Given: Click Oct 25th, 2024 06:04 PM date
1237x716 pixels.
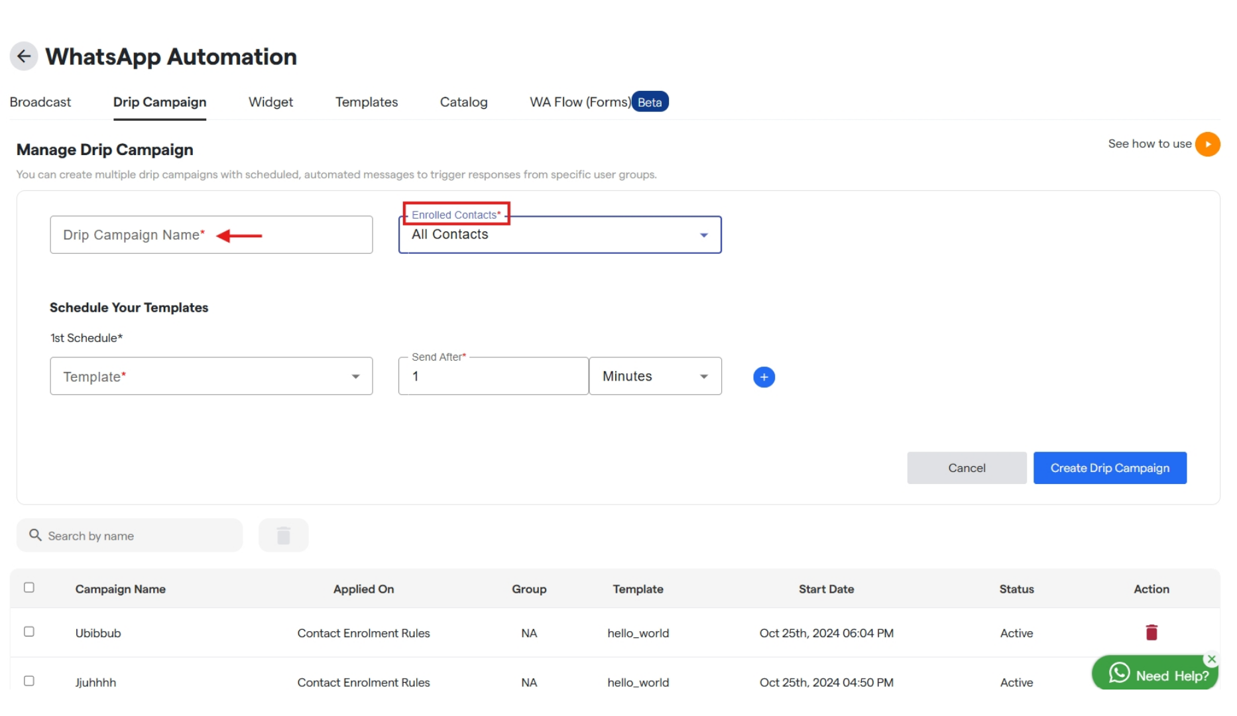Looking at the screenshot, I should pyautogui.click(x=827, y=633).
